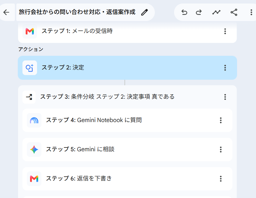Screen dimensions: 256x198
Task: Open options menu for ステップ 4 Gemini Notebook
Action: pos(221,120)
